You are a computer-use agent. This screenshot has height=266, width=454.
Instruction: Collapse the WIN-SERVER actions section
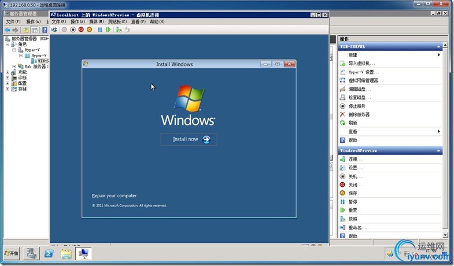coord(438,47)
